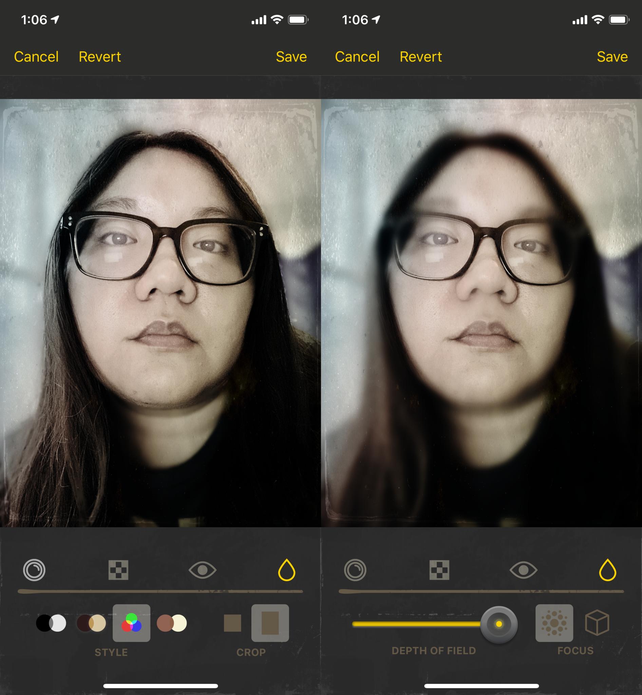642x695 pixels.
Task: Tap Revert in the right screen
Action: [421, 57]
